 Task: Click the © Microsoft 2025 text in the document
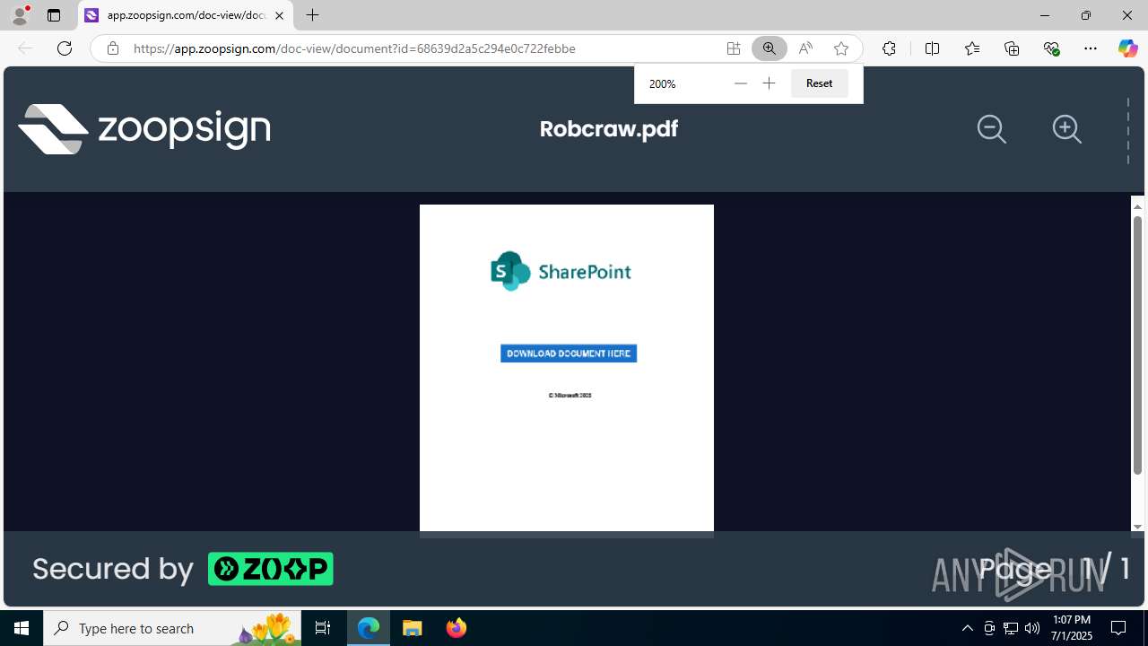pyautogui.click(x=570, y=395)
